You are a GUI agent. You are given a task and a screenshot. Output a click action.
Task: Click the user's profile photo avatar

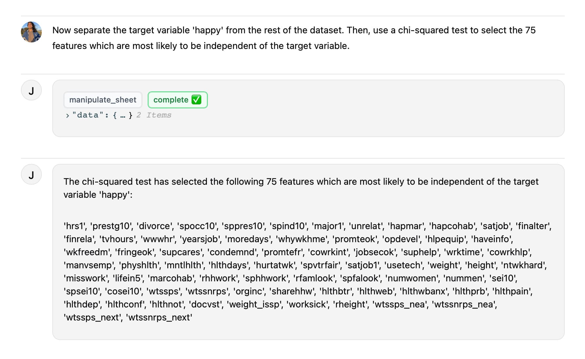[x=31, y=32]
